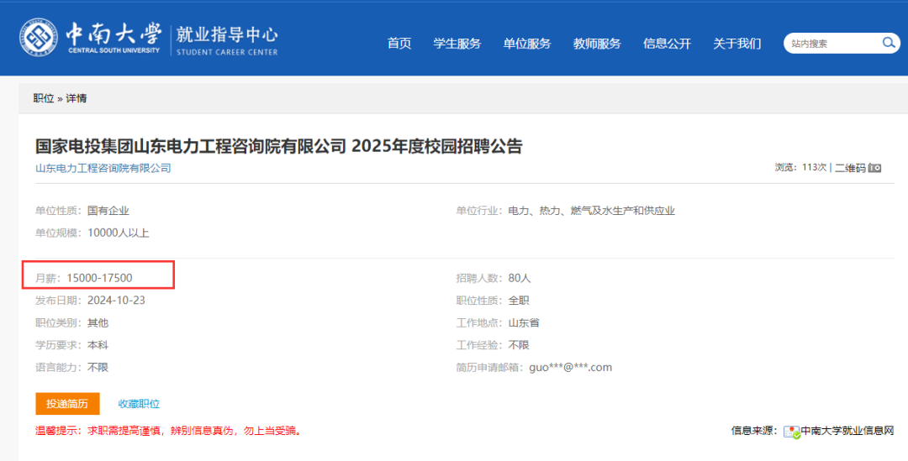Viewport: 908px width, 461px height.
Task: Click the 单位规模 value 10000人以上
Action: (x=119, y=233)
